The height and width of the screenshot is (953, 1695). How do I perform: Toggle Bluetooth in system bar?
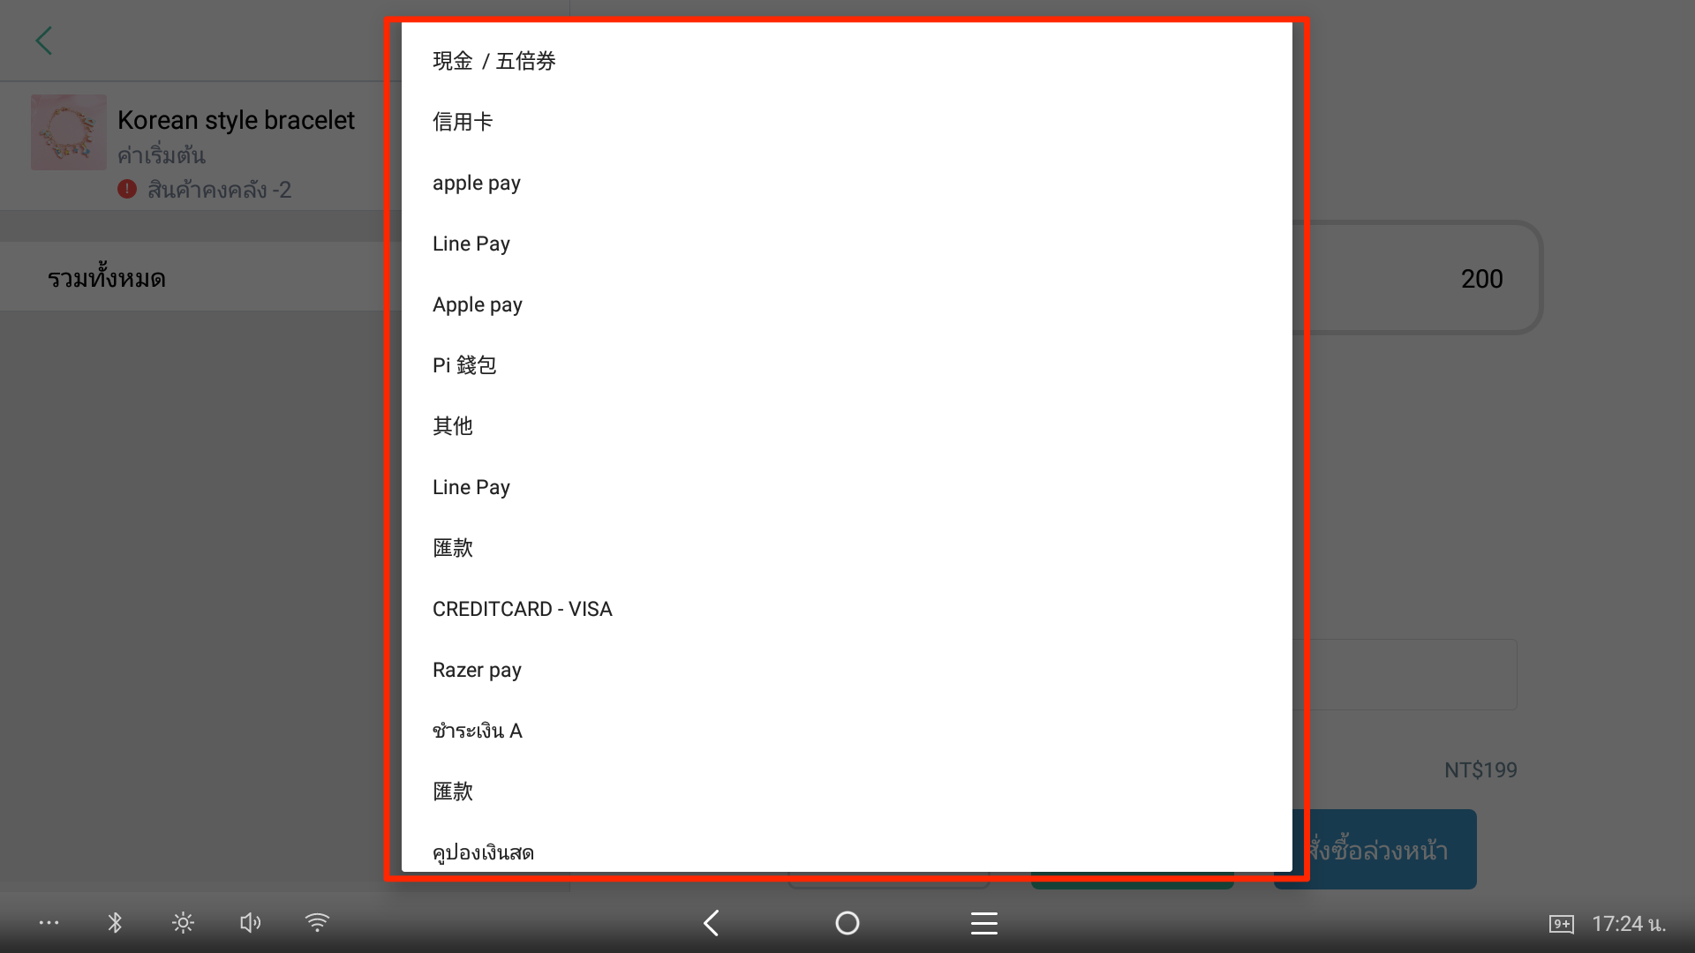tap(115, 923)
